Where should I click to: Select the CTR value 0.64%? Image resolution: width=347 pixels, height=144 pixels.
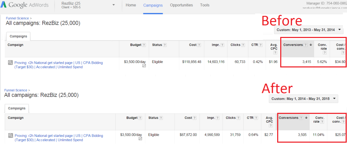click(253, 135)
